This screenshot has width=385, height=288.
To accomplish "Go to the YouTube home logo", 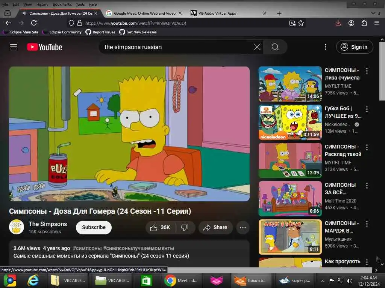I will pyautogui.click(x=44, y=47).
